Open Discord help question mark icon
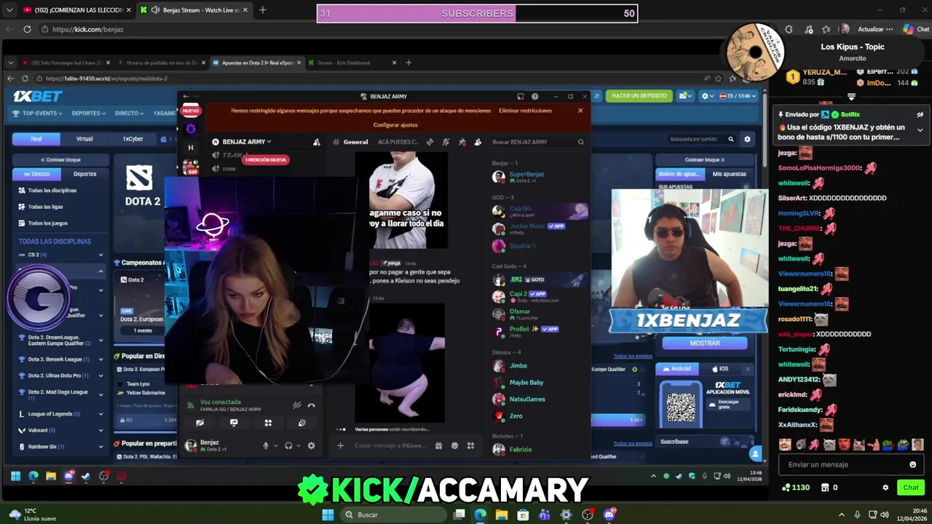Viewport: 932px width, 524px height. 534,96
